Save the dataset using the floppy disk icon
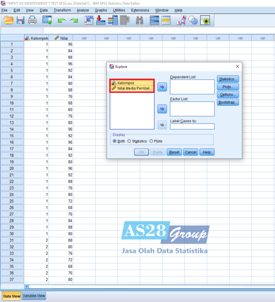The image size is (275, 302). (20, 21)
